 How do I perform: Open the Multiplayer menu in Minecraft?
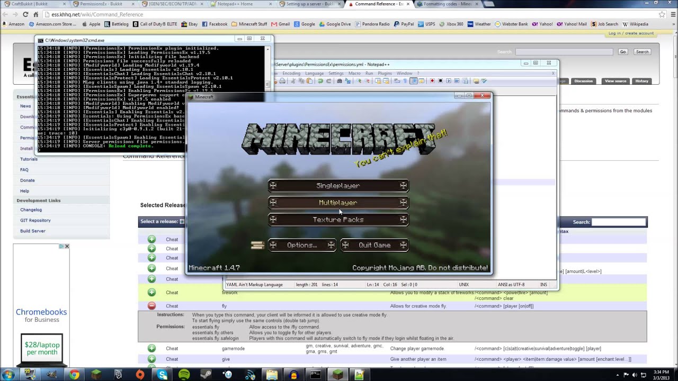pos(338,203)
